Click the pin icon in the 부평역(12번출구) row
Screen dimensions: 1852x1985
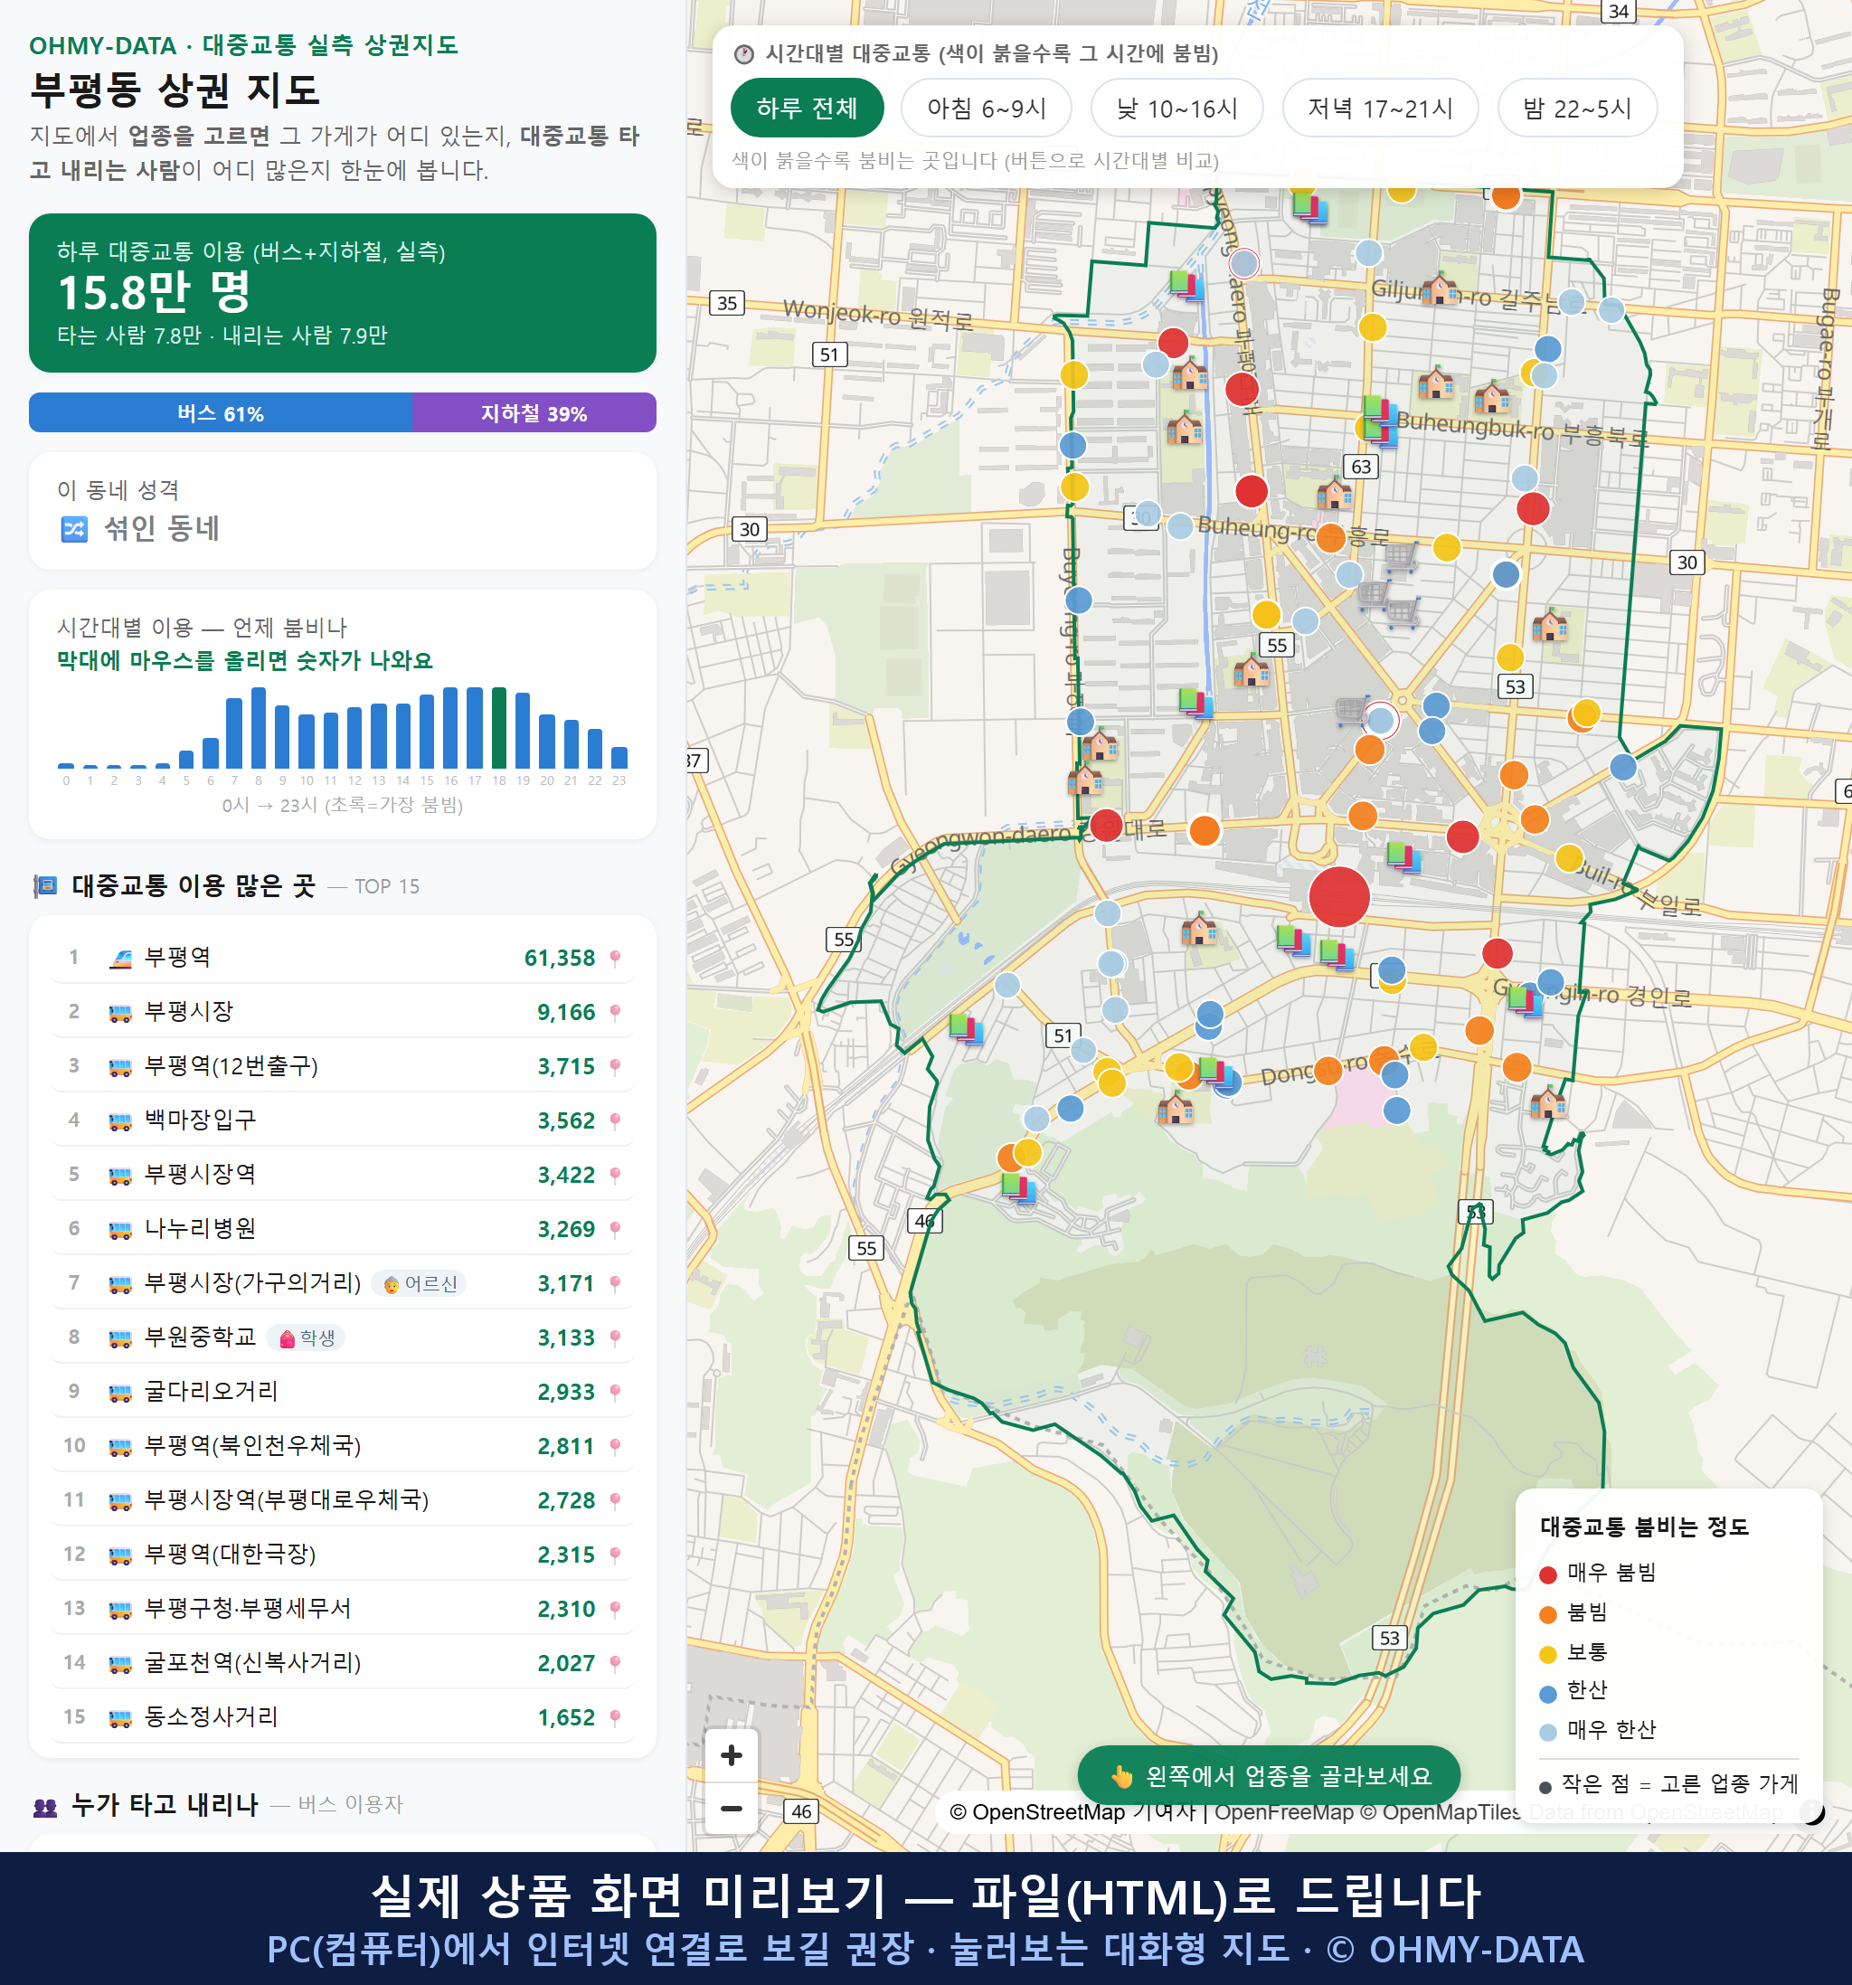(615, 1066)
